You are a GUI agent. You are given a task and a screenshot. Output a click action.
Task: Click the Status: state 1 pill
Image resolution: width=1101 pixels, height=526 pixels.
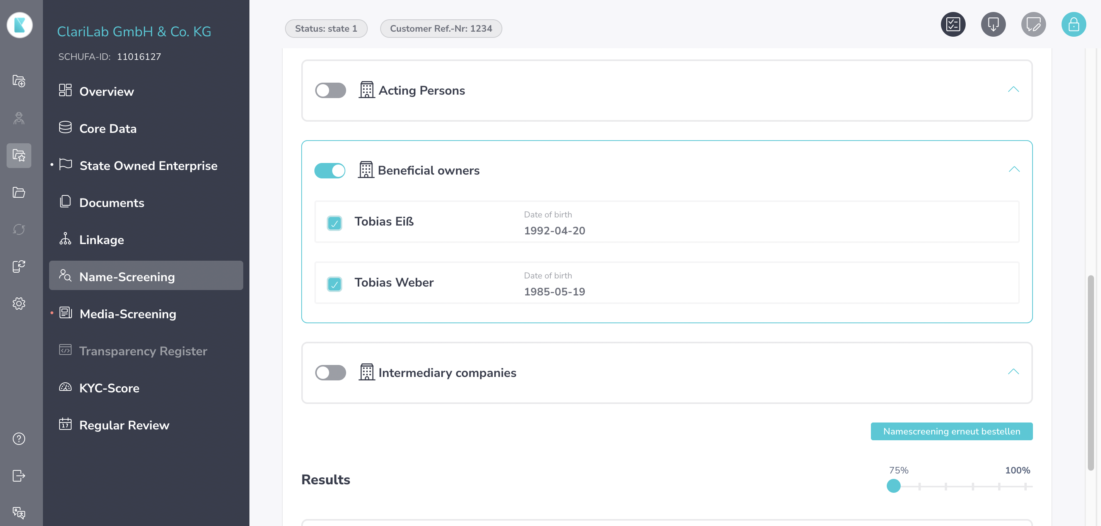(x=326, y=29)
